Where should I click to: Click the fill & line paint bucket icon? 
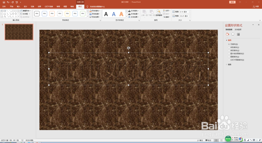pos(227,34)
